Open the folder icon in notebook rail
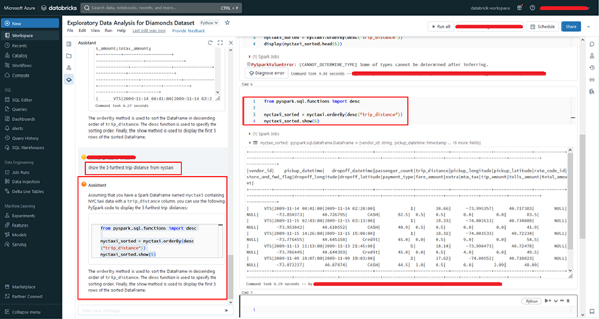The width and height of the screenshot is (599, 319). coord(69,55)
